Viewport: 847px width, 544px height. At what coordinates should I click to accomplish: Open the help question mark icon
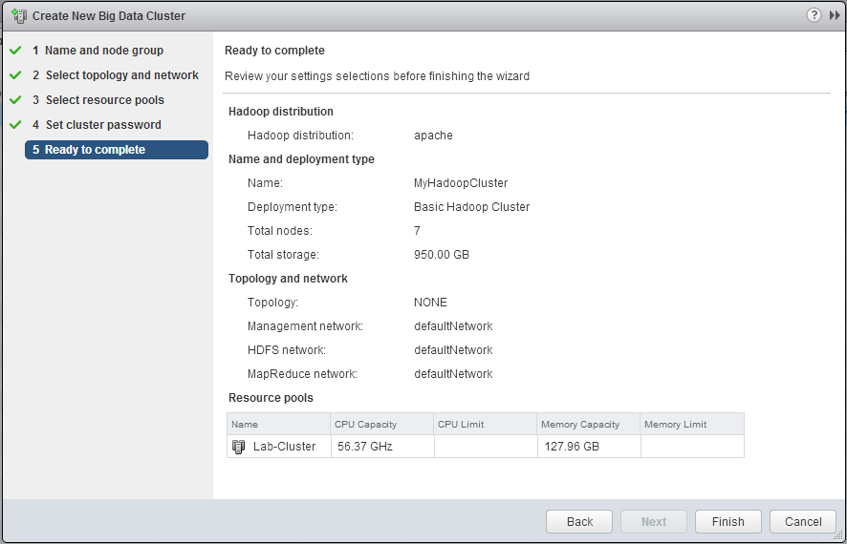pos(814,15)
